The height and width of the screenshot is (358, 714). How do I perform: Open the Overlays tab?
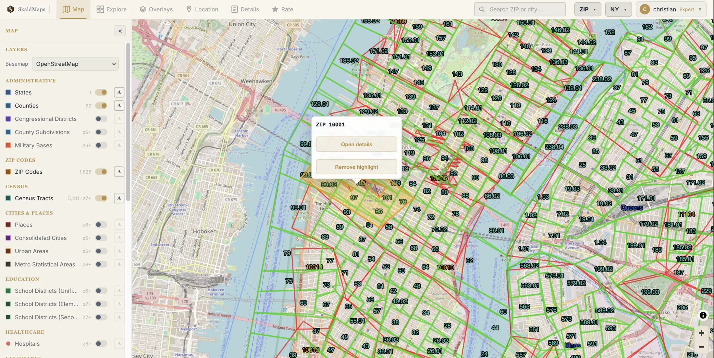(x=156, y=9)
